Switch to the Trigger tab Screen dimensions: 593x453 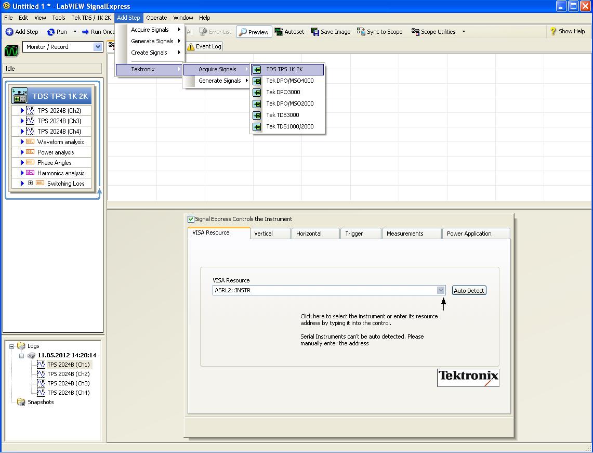coord(361,234)
